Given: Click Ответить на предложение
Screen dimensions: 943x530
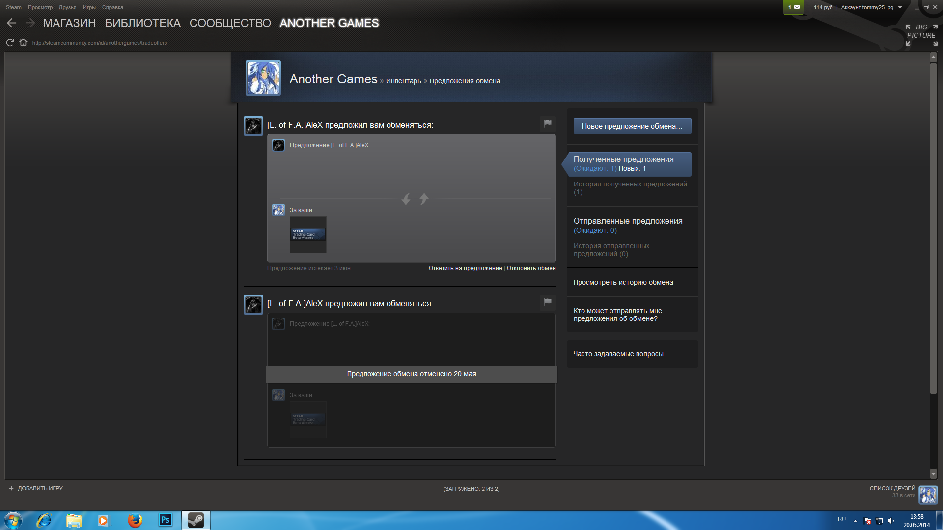Looking at the screenshot, I should click(x=466, y=268).
